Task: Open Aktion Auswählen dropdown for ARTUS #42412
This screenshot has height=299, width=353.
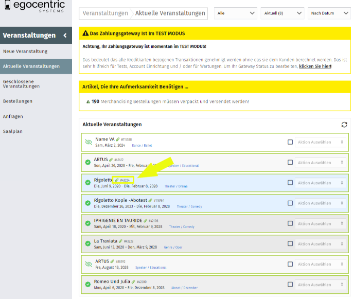Action: pos(319,163)
